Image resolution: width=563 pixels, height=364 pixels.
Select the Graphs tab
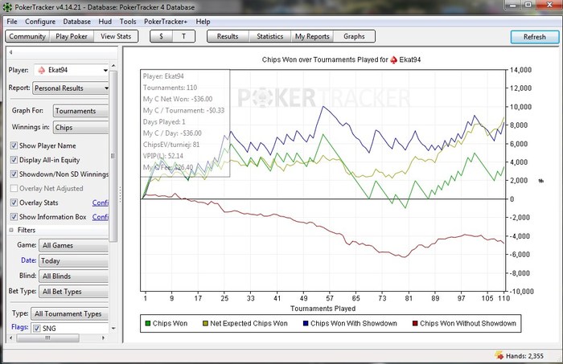pyautogui.click(x=354, y=37)
